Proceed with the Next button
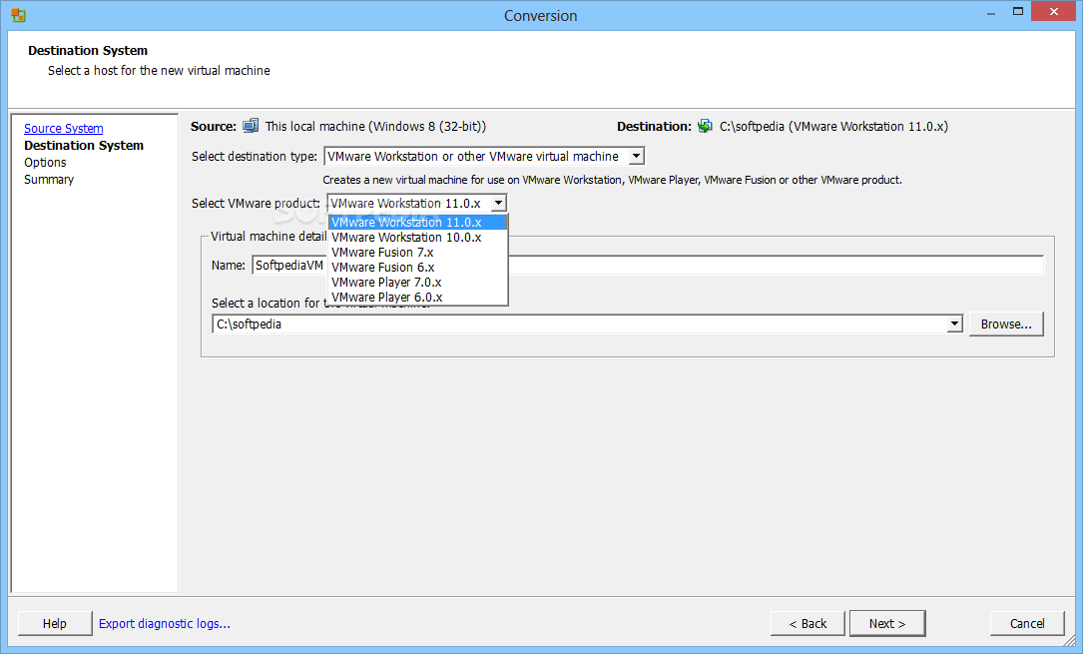 (x=886, y=624)
